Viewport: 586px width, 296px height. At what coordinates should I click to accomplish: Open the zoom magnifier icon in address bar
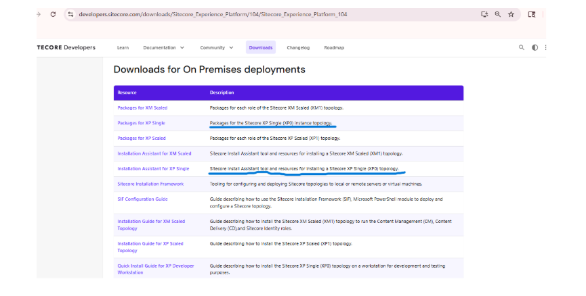click(498, 15)
